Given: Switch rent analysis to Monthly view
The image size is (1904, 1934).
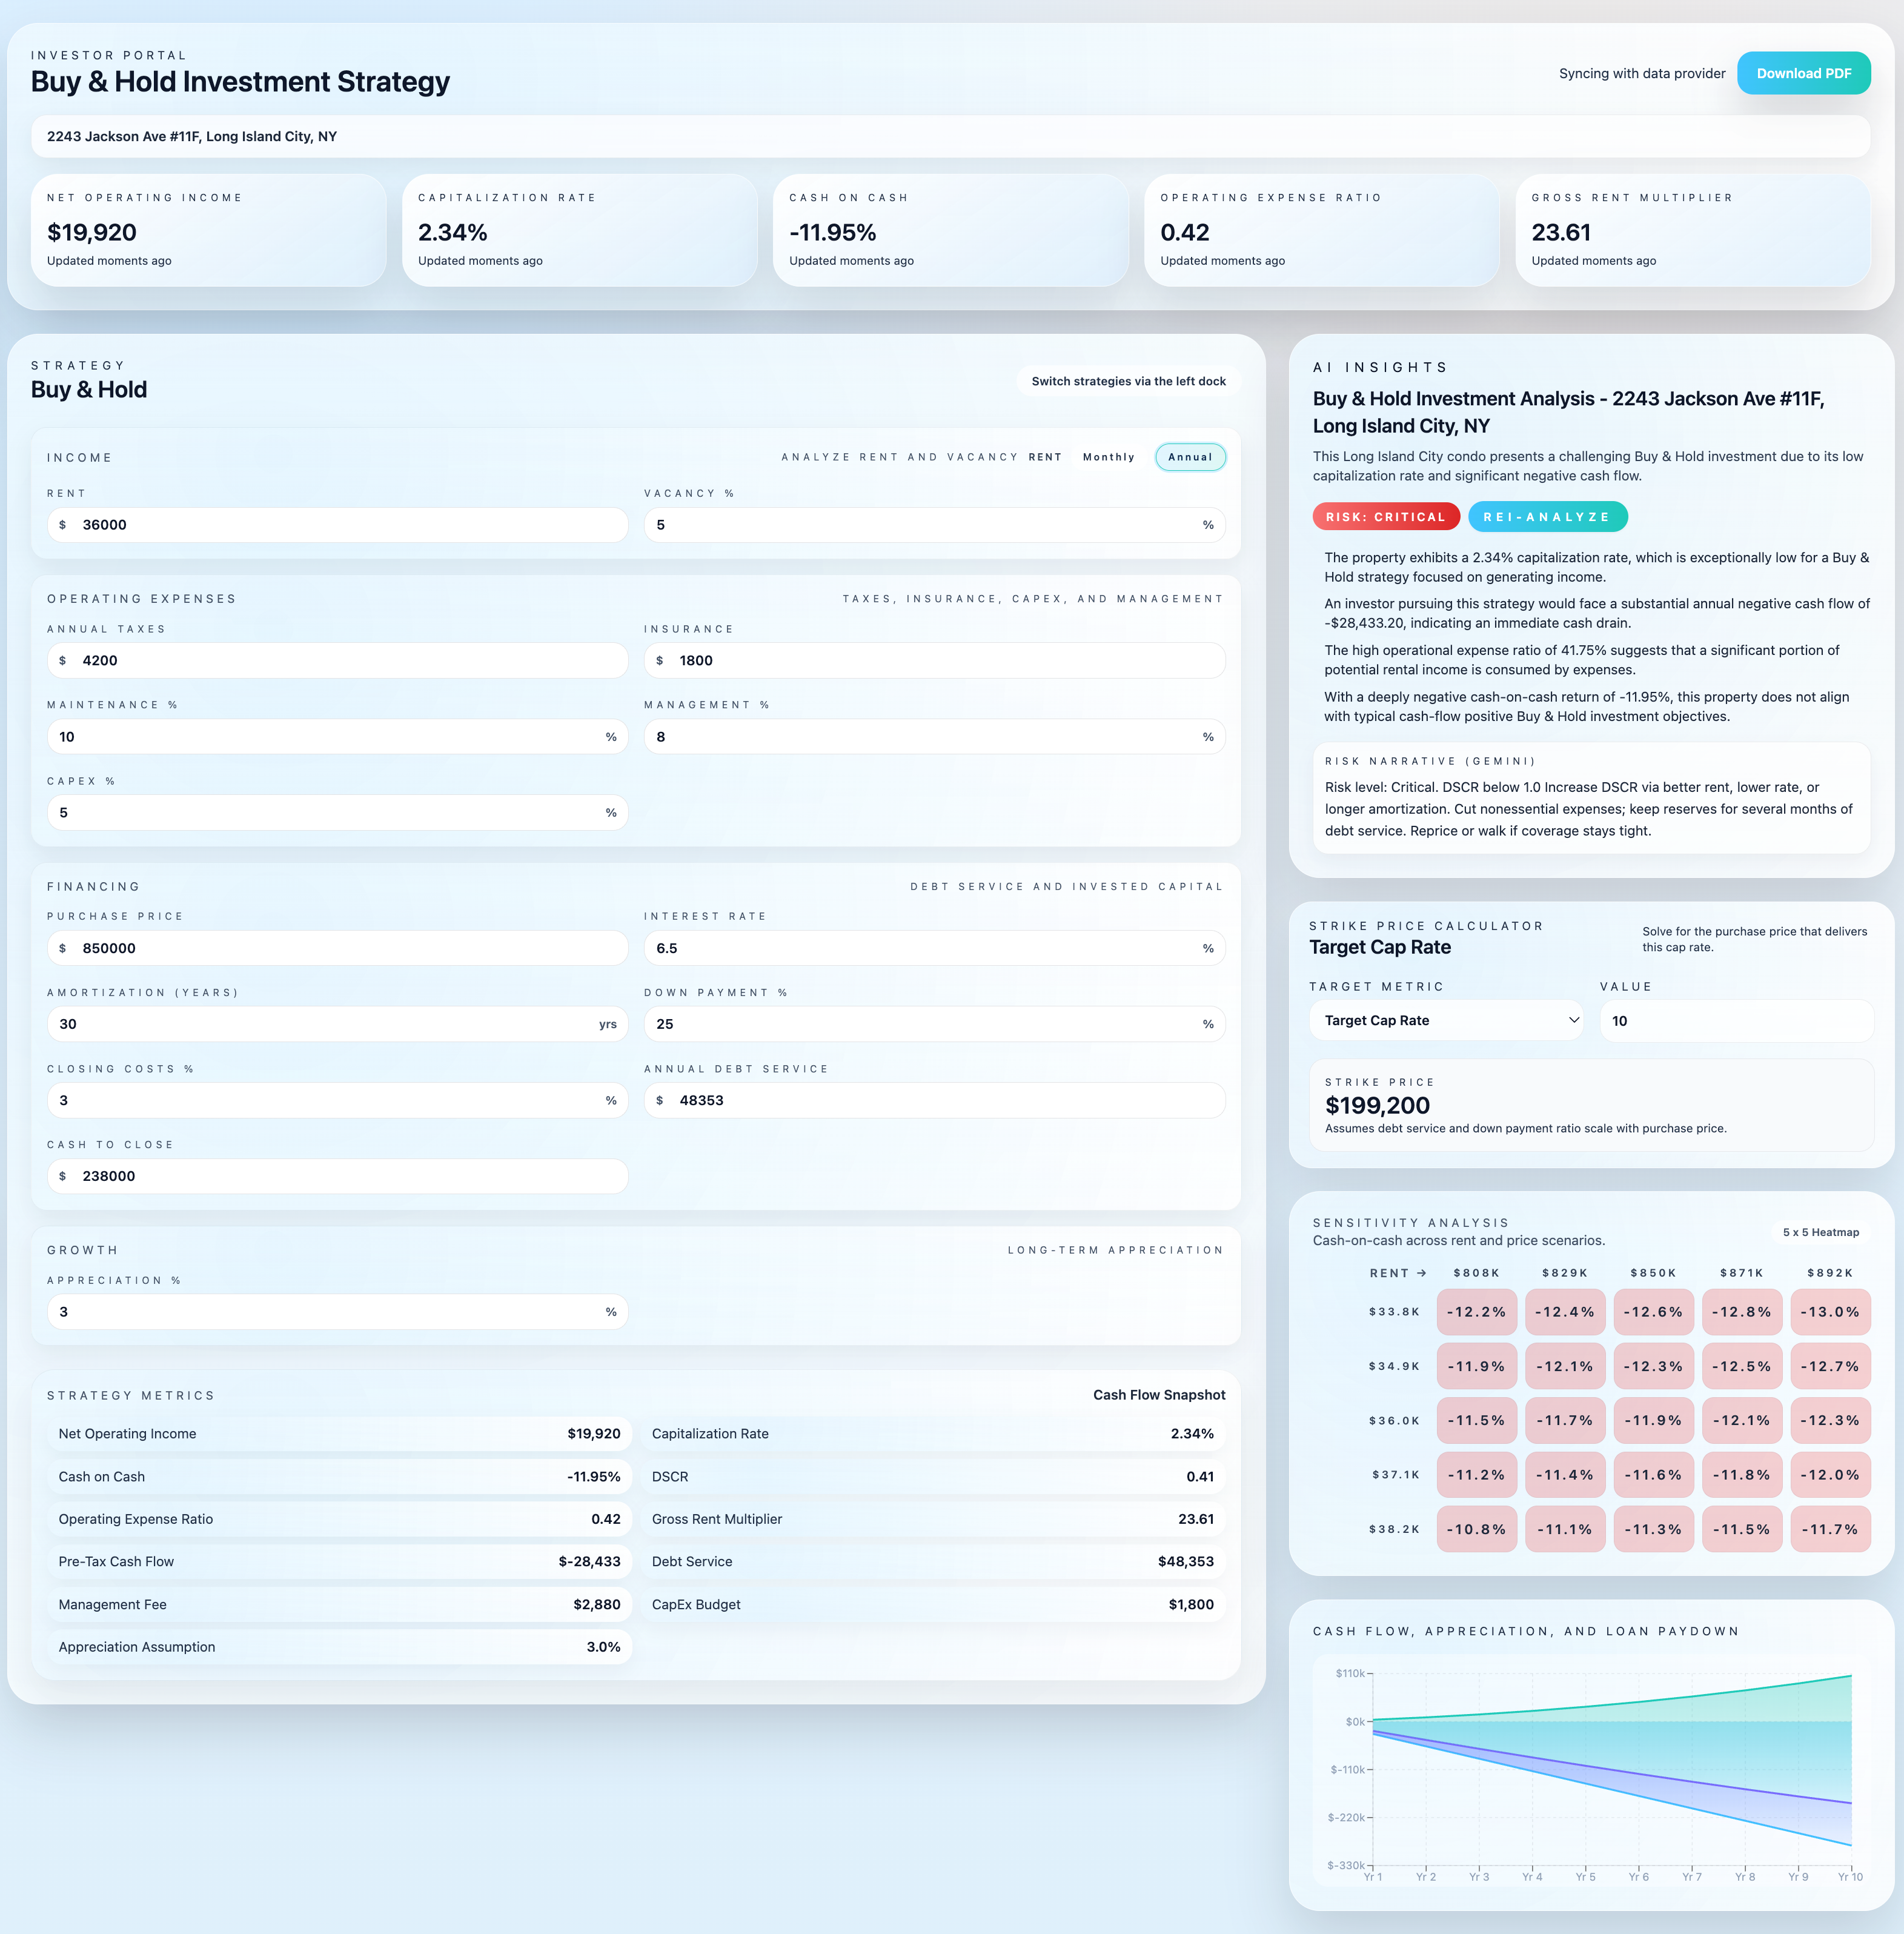Looking at the screenshot, I should 1108,457.
